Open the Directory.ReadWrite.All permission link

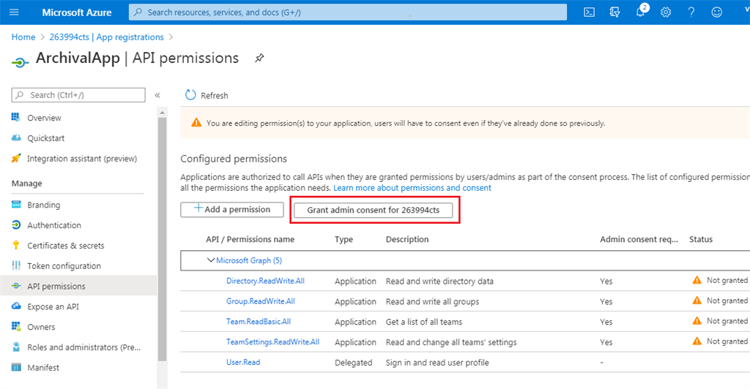click(x=265, y=281)
